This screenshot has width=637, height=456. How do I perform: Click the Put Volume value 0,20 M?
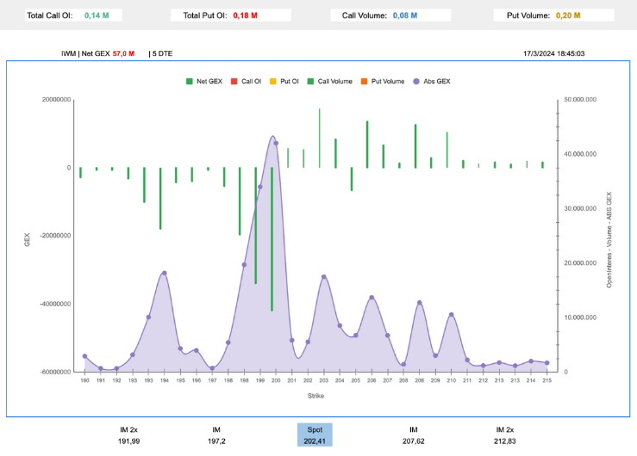tap(568, 15)
